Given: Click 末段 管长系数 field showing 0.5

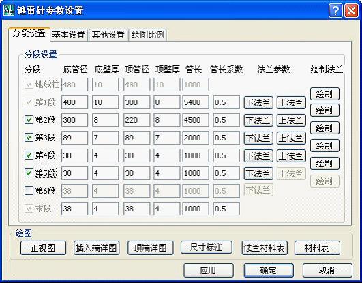Looking at the screenshot, I should [x=226, y=209].
